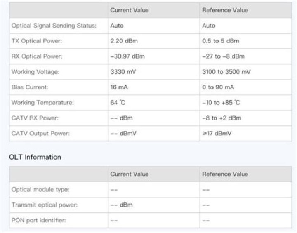Click the Optical module type label

(40, 190)
